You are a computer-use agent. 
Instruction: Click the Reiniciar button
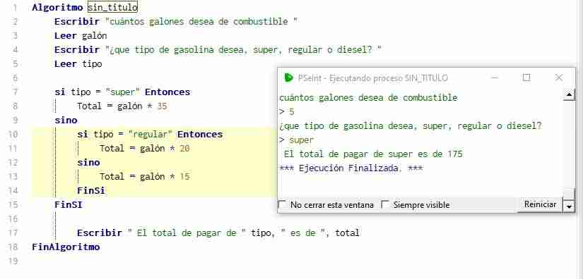point(540,204)
